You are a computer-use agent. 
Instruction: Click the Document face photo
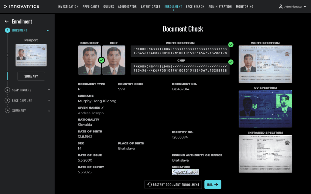[90, 60]
